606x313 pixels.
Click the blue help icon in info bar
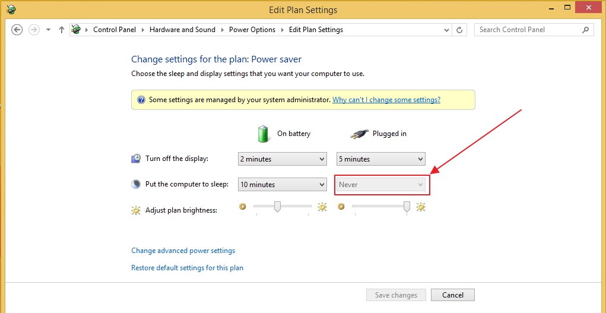[x=141, y=100]
